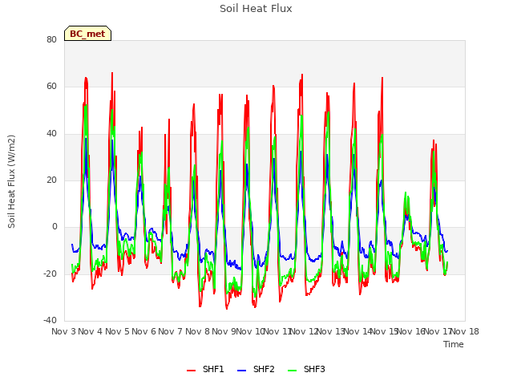Screen dimensions: 513x385
Task: Click the Soil Heat Flux (W/m2) axis label
Action: (11, 181)
